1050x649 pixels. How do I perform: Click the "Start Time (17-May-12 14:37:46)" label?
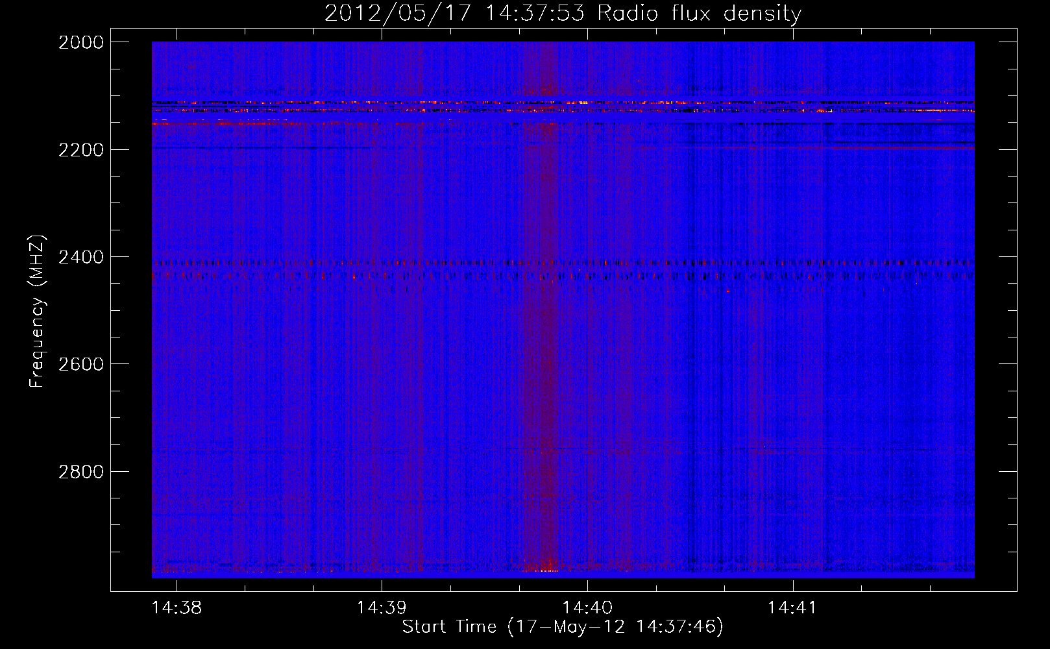coord(563,626)
